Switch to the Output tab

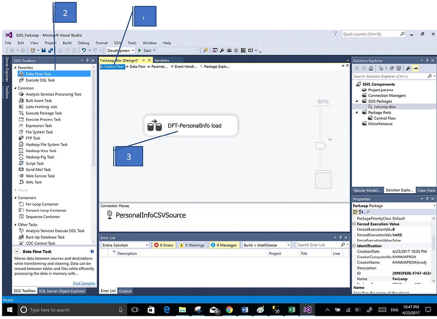pos(125,291)
